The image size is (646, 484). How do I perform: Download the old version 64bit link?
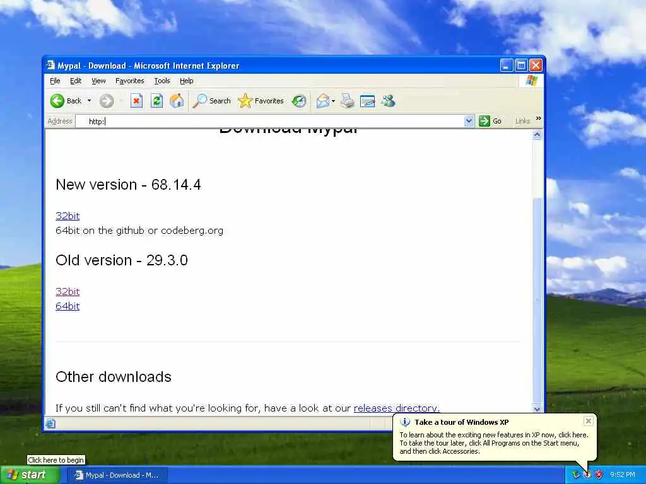(x=68, y=306)
